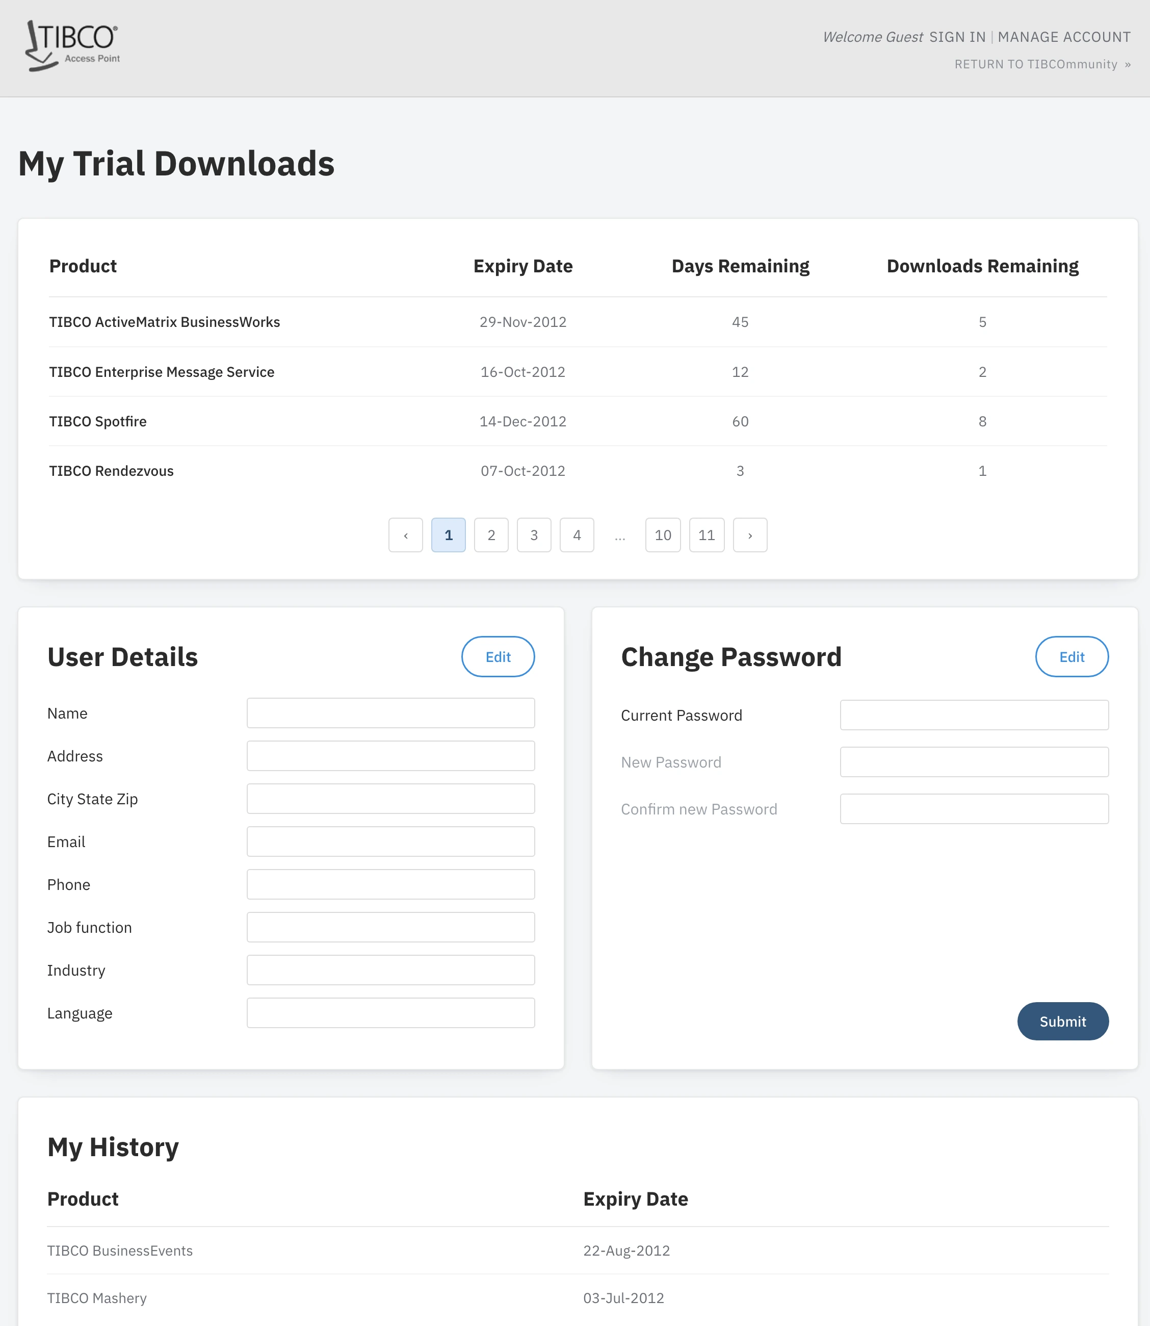
Task: Submit the password change form
Action: pos(1063,1022)
